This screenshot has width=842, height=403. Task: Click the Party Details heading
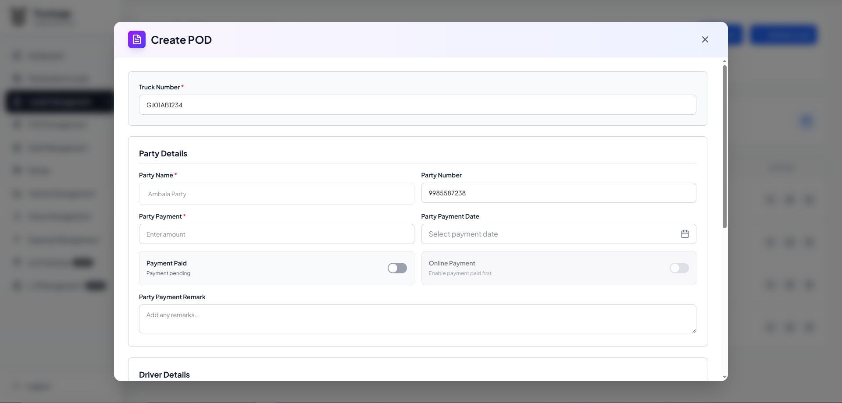pyautogui.click(x=163, y=154)
